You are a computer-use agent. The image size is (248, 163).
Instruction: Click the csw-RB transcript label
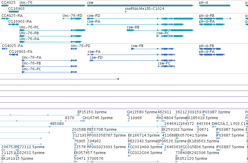pyautogui.click(x=133, y=27)
